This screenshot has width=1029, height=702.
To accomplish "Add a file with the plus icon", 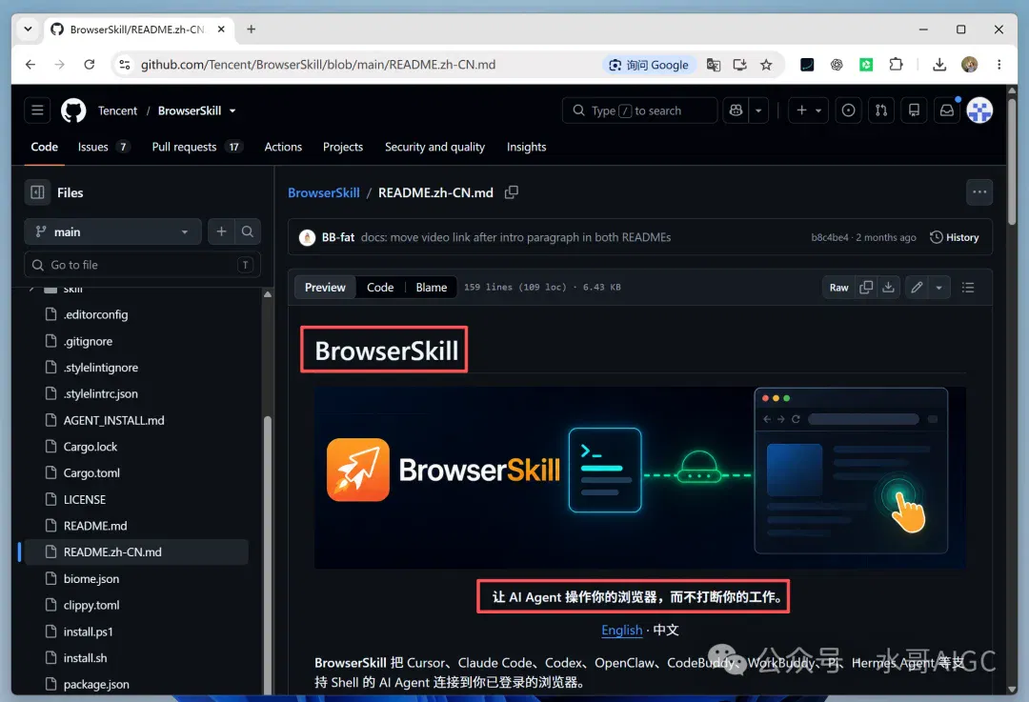I will point(221,231).
